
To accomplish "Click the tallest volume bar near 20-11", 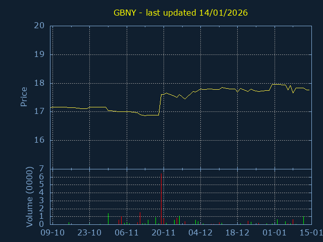I will [161, 199].
